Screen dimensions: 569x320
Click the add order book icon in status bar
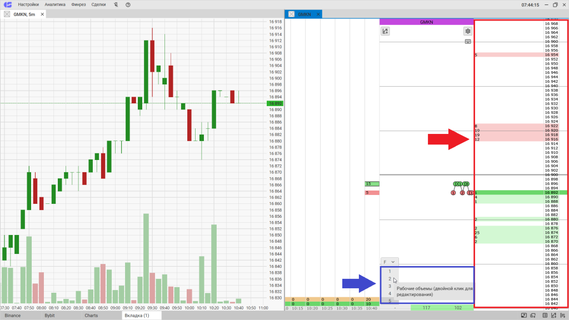click(563, 316)
